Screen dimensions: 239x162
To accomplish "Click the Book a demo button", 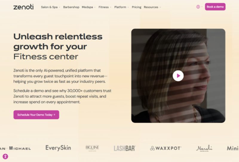I will tap(215, 7).
